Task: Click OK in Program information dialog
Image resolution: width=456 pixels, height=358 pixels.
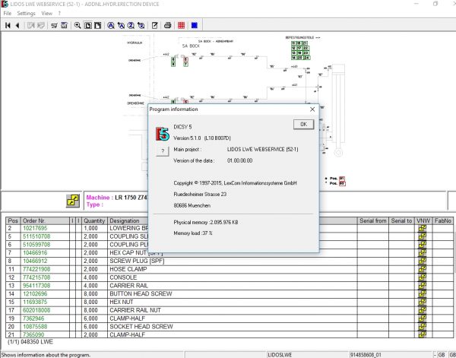Action: 303,125
